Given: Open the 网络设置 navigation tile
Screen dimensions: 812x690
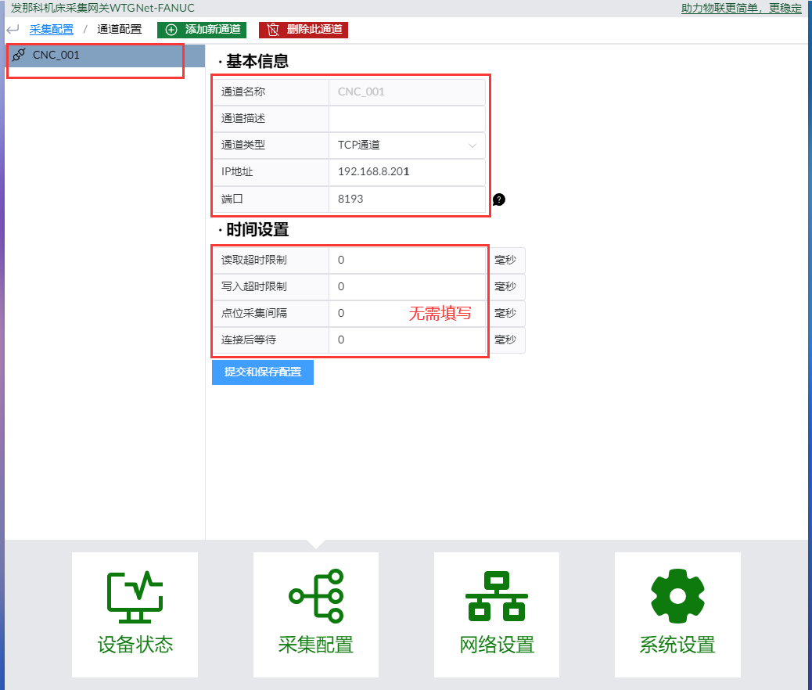Looking at the screenshot, I should point(497,614).
